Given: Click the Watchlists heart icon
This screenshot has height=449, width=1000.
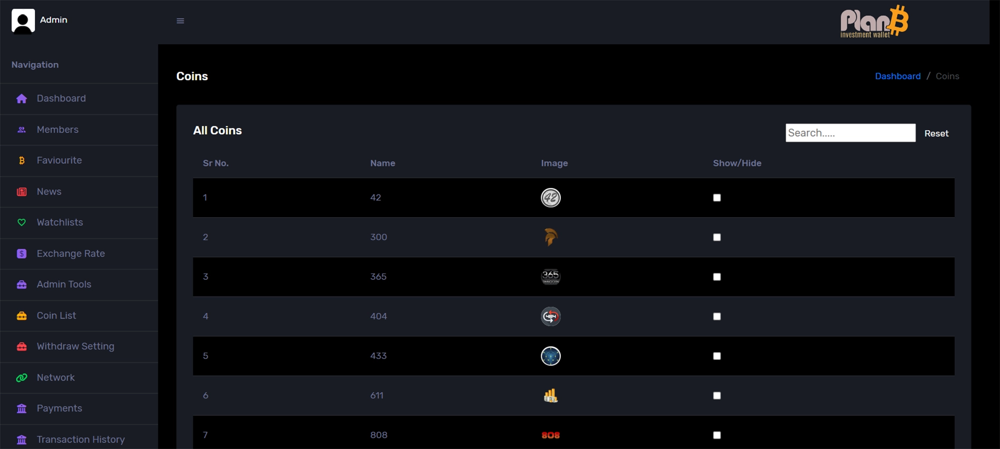Looking at the screenshot, I should 22,222.
